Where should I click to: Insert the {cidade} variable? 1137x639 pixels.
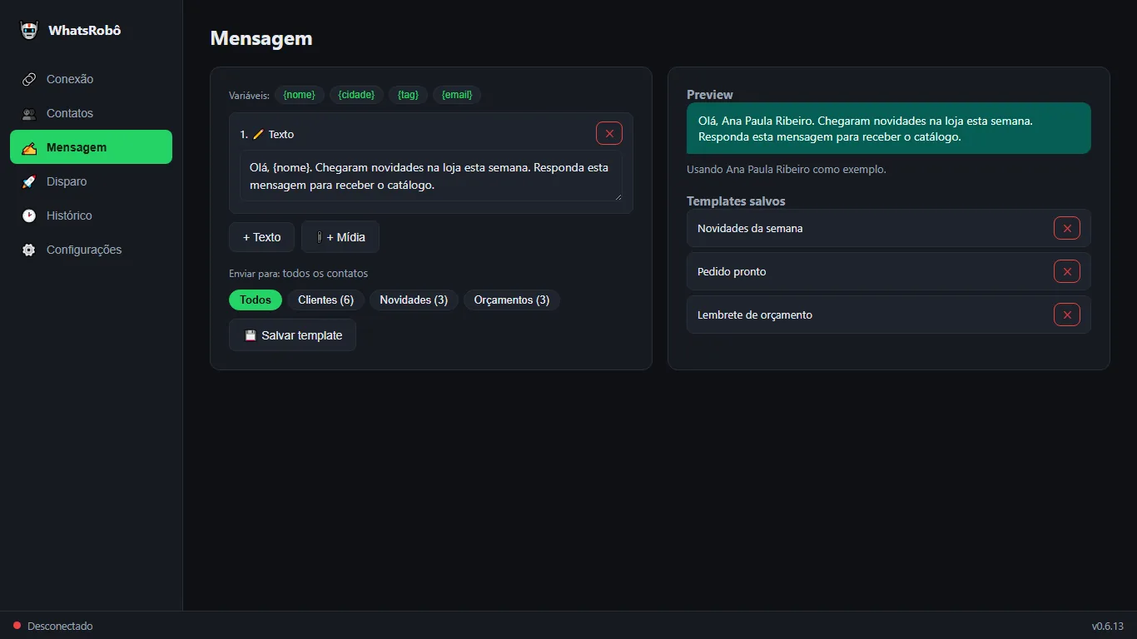(x=356, y=95)
